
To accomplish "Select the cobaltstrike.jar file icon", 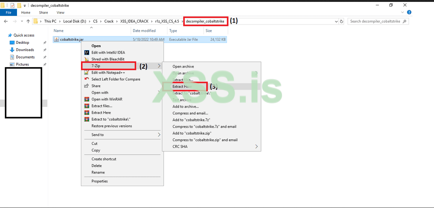I will tap(56, 40).
